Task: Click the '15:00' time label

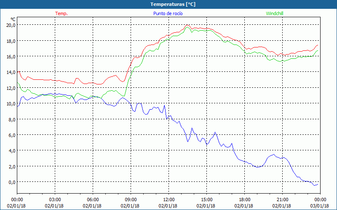Action: pyautogui.click(x=206, y=200)
